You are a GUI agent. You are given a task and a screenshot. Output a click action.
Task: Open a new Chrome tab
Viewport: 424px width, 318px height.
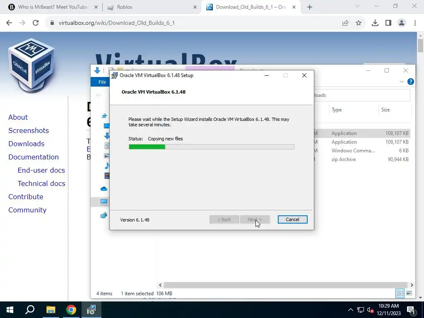[x=310, y=7]
